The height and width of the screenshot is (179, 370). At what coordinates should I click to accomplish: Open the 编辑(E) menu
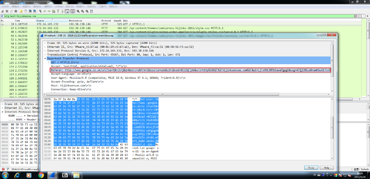(x=15, y=6)
